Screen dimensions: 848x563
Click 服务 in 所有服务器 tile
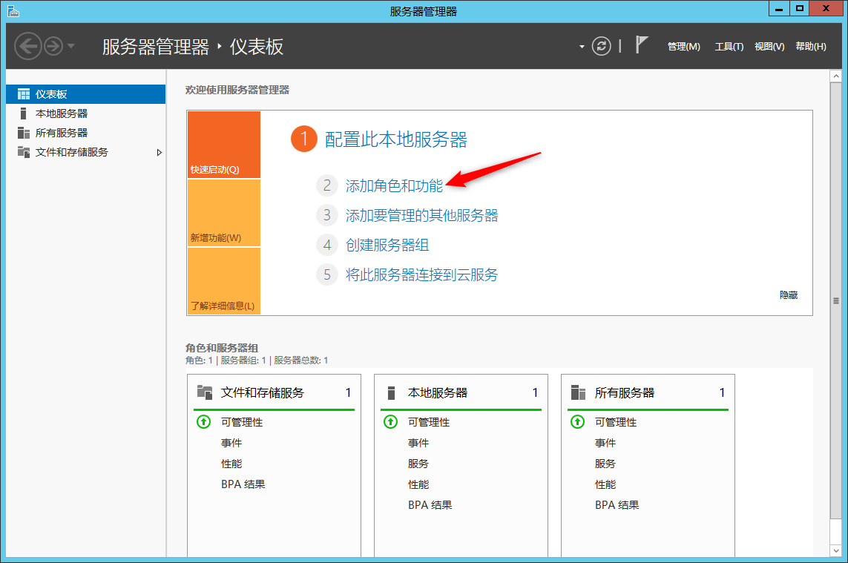point(605,464)
